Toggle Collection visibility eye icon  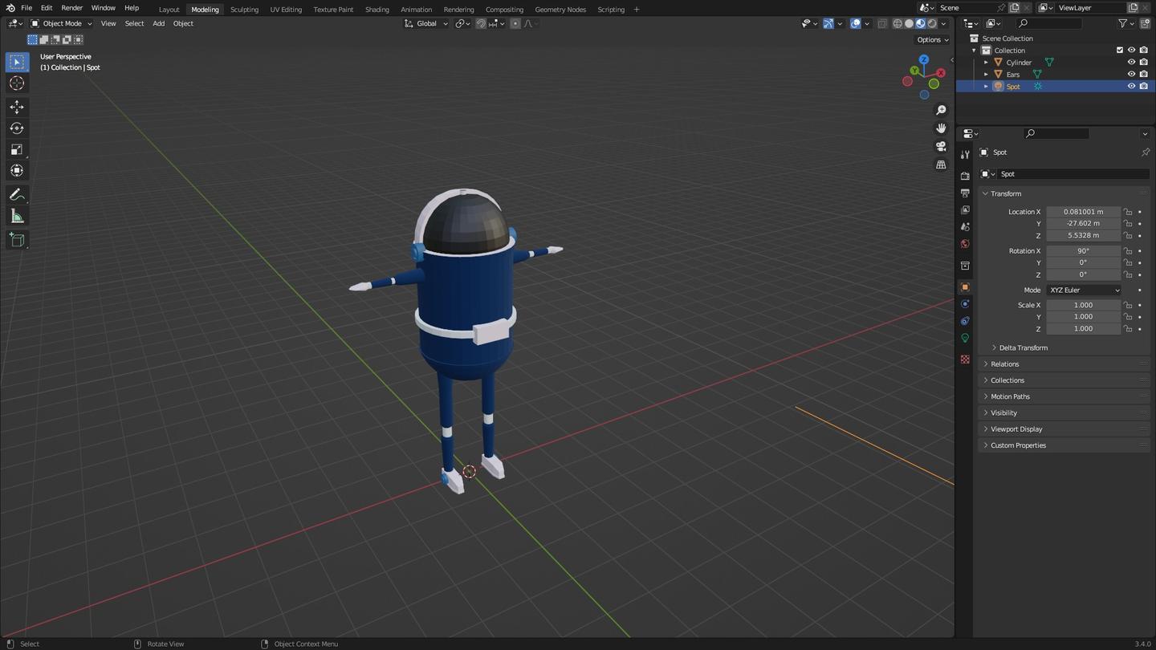pos(1131,51)
